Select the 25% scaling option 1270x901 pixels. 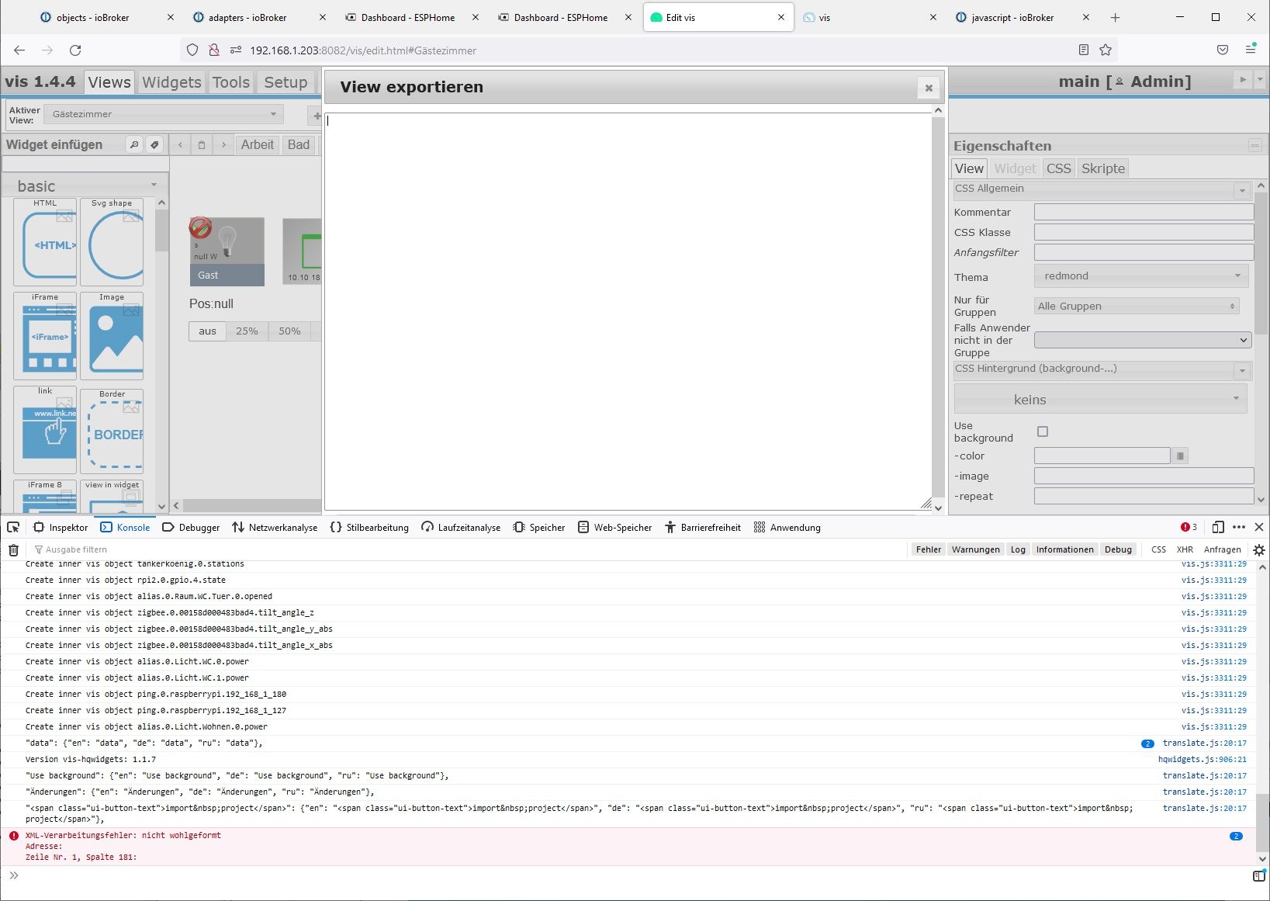(x=247, y=331)
